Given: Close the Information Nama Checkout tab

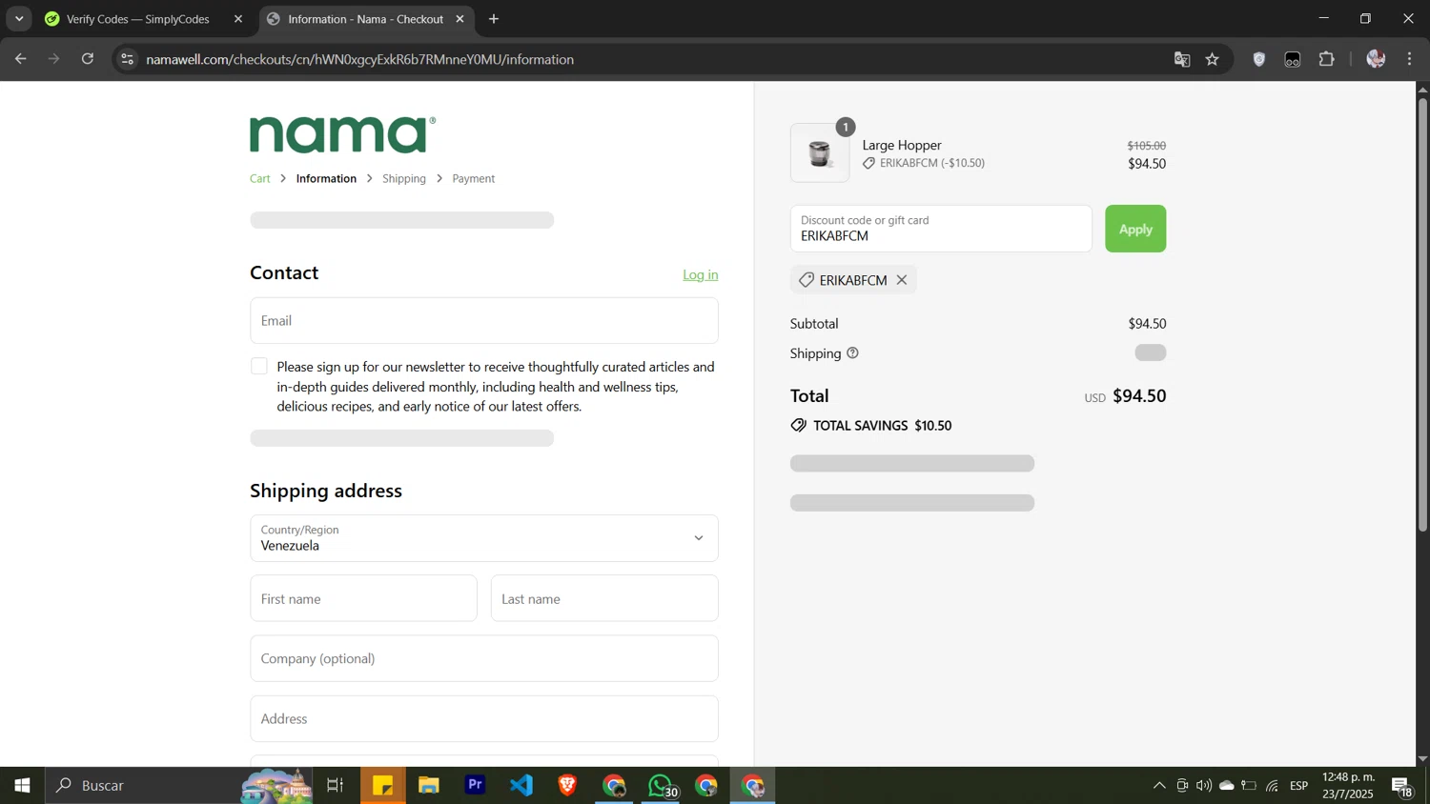Looking at the screenshot, I should (x=460, y=19).
